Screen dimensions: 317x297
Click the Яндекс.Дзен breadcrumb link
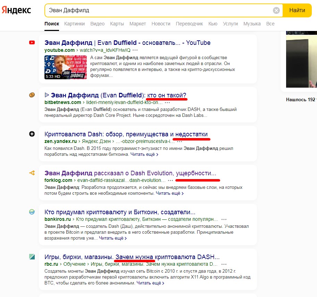(96, 141)
